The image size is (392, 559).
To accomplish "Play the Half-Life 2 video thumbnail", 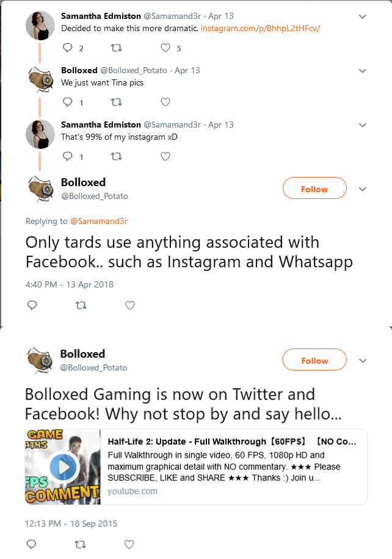I will point(63,467).
